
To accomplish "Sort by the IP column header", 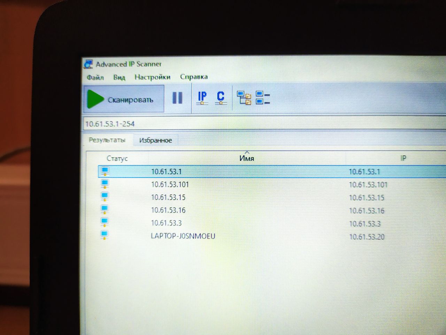I will (403, 158).
